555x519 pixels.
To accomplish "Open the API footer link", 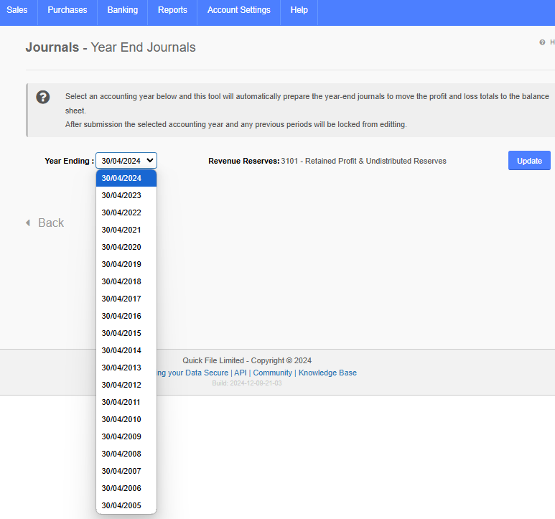I will pyautogui.click(x=241, y=373).
